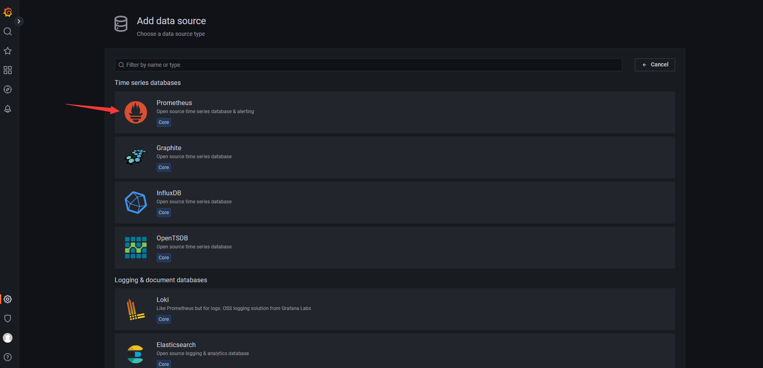Click the Core badge under Loki
The image size is (763, 368).
pyautogui.click(x=164, y=319)
